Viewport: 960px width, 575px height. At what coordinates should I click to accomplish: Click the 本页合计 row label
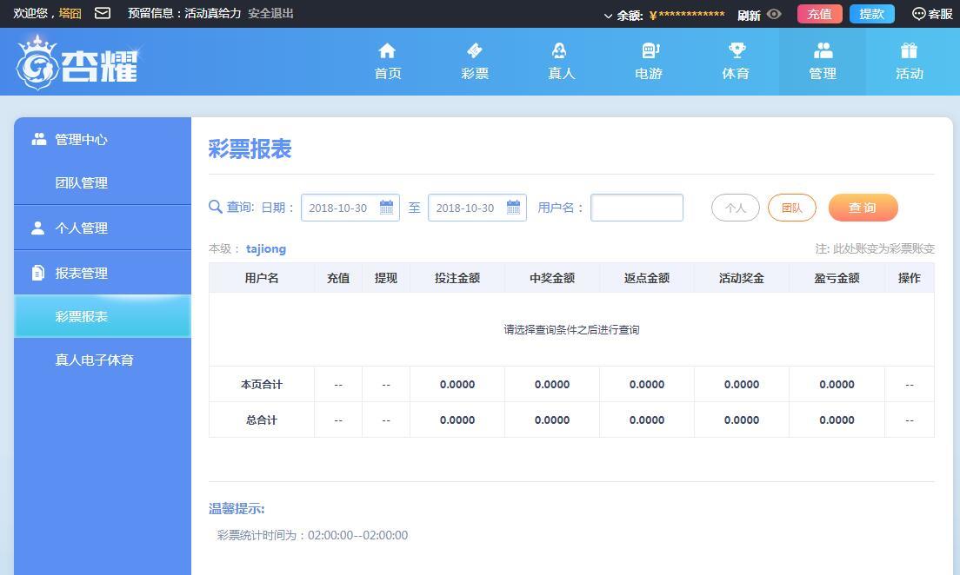[262, 384]
